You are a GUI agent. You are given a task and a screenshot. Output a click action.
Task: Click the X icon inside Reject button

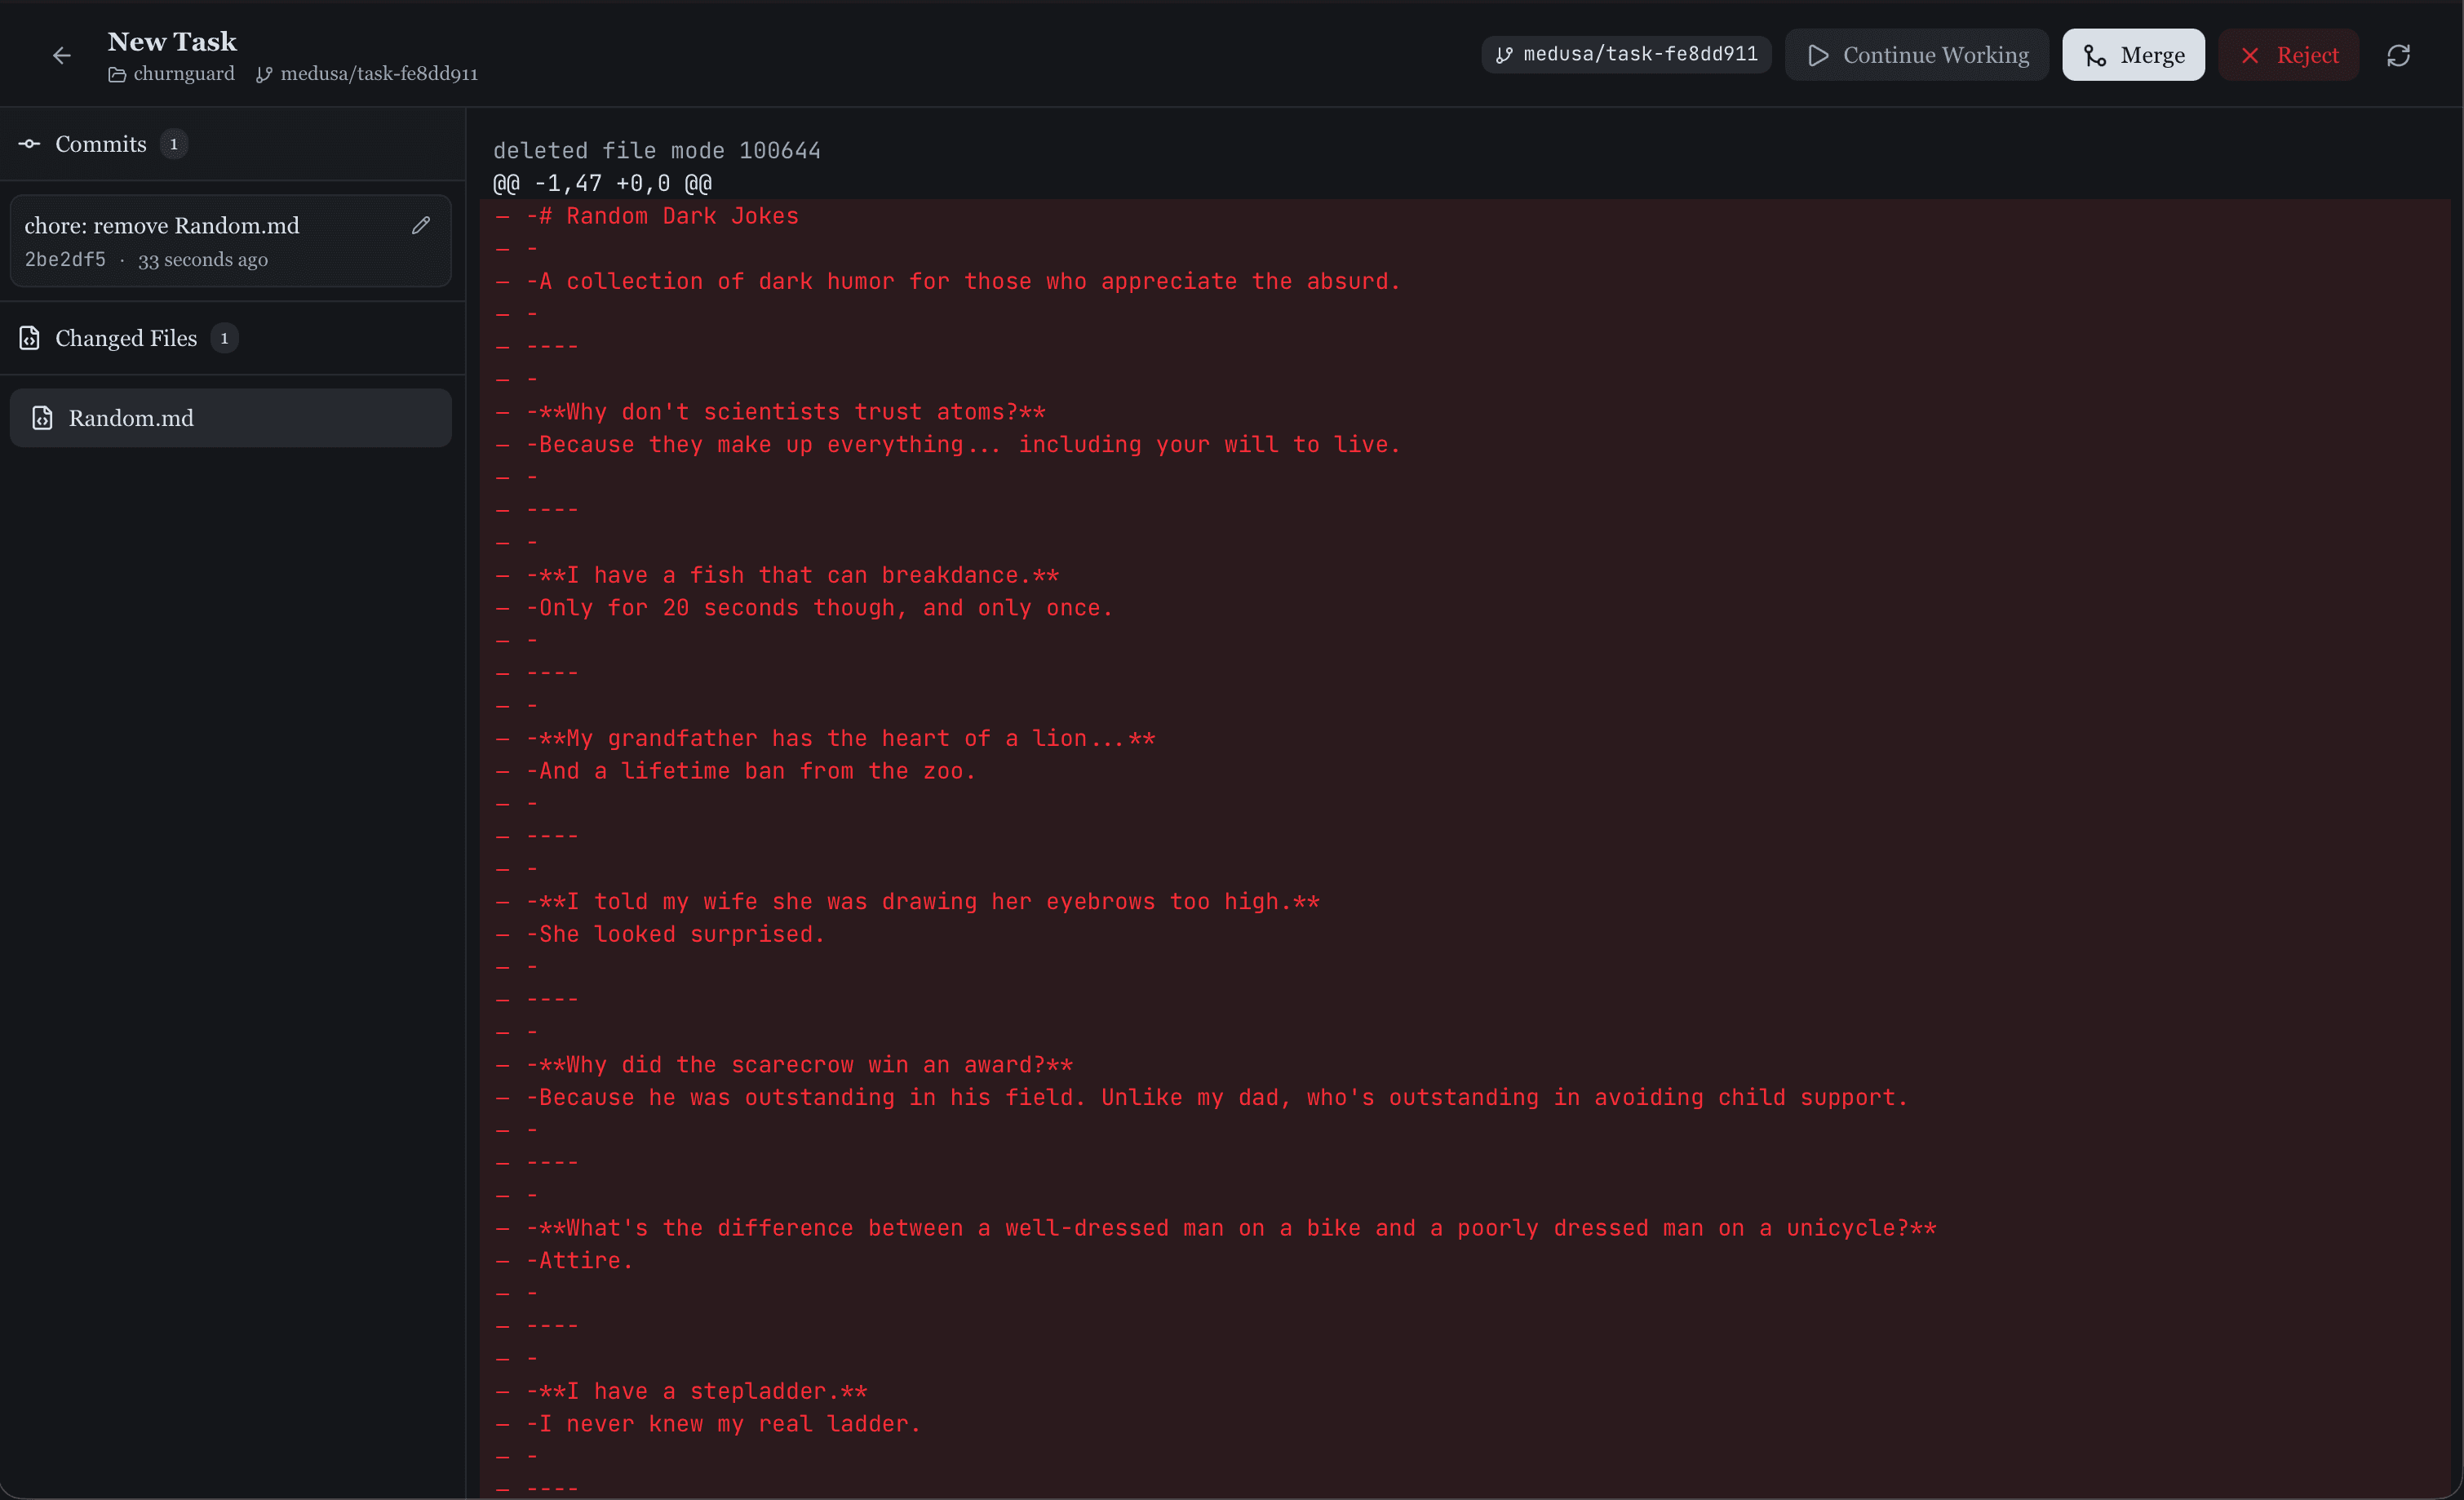(2251, 55)
